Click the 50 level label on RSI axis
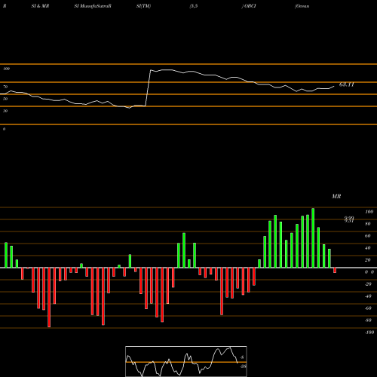 click(x=5, y=99)
